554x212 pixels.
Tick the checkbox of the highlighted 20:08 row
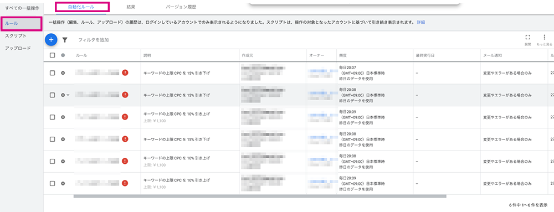(x=52, y=95)
